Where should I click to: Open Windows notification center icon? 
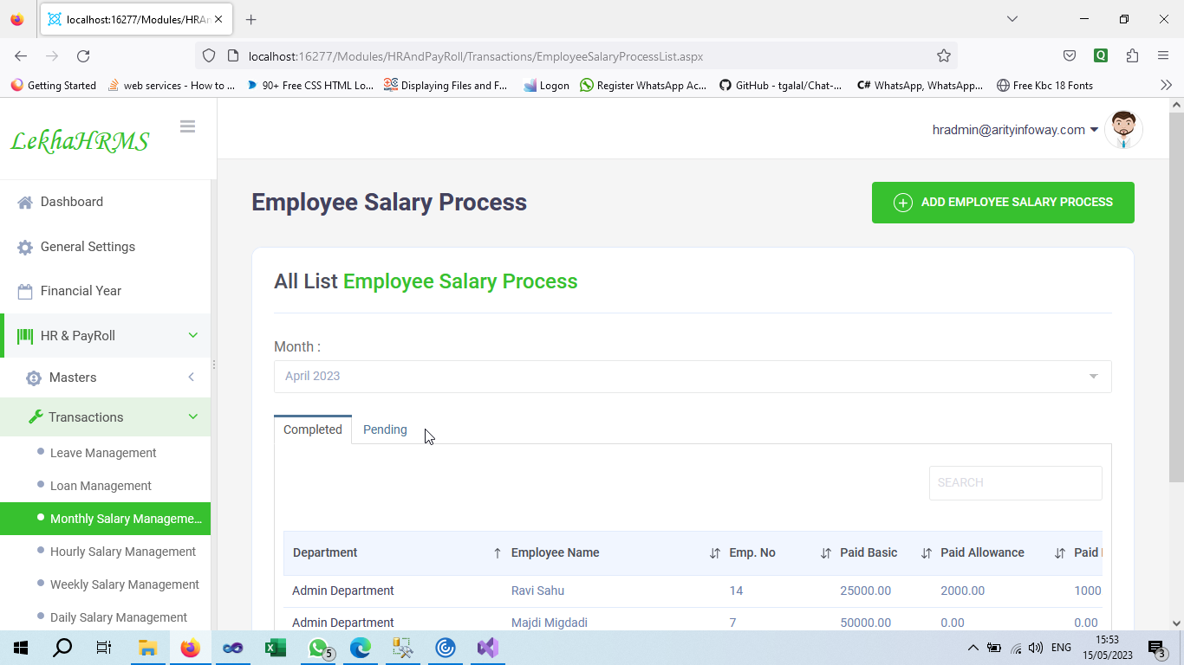(1157, 648)
